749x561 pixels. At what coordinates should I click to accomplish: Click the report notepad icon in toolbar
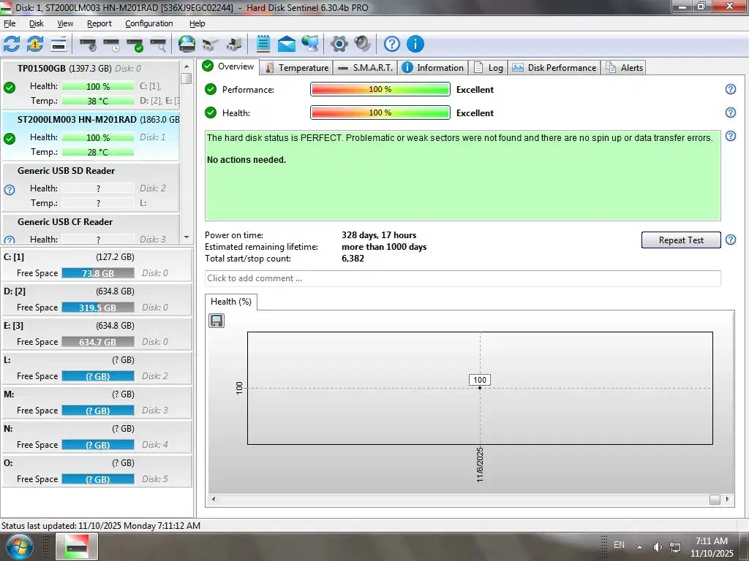tap(263, 44)
